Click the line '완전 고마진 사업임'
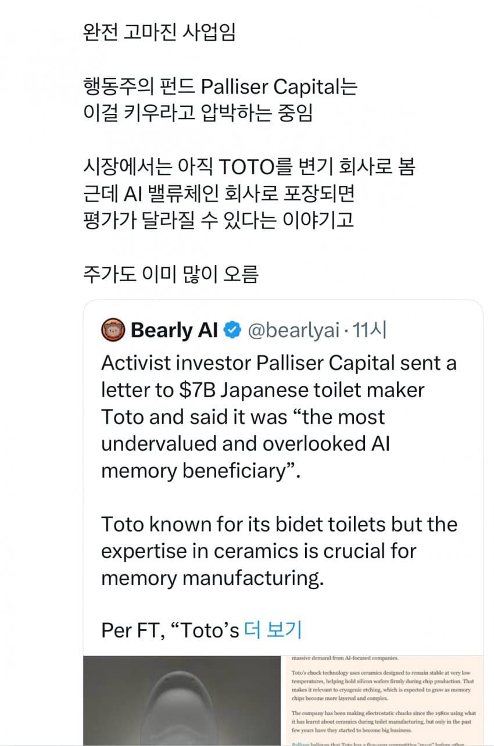Image resolution: width=494 pixels, height=746 pixels. click(159, 32)
